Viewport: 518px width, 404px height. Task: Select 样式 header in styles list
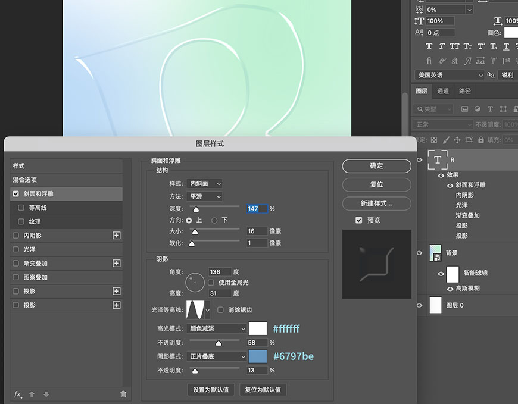point(66,166)
